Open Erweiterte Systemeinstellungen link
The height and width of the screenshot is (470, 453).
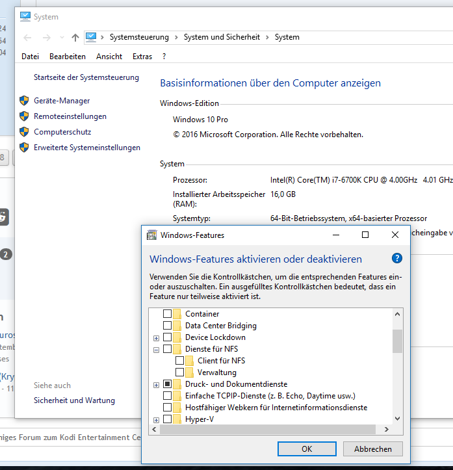[x=87, y=148]
